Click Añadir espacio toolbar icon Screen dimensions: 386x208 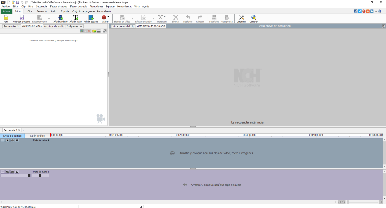(91, 17)
